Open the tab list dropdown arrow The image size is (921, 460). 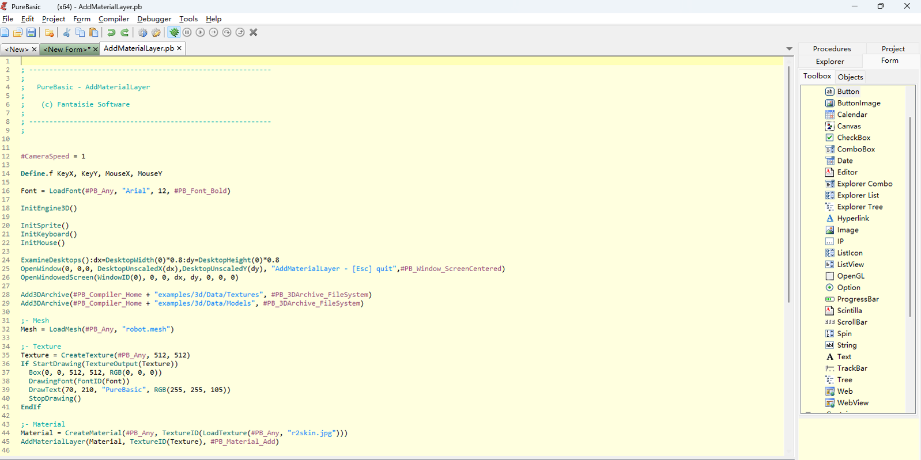(x=789, y=49)
